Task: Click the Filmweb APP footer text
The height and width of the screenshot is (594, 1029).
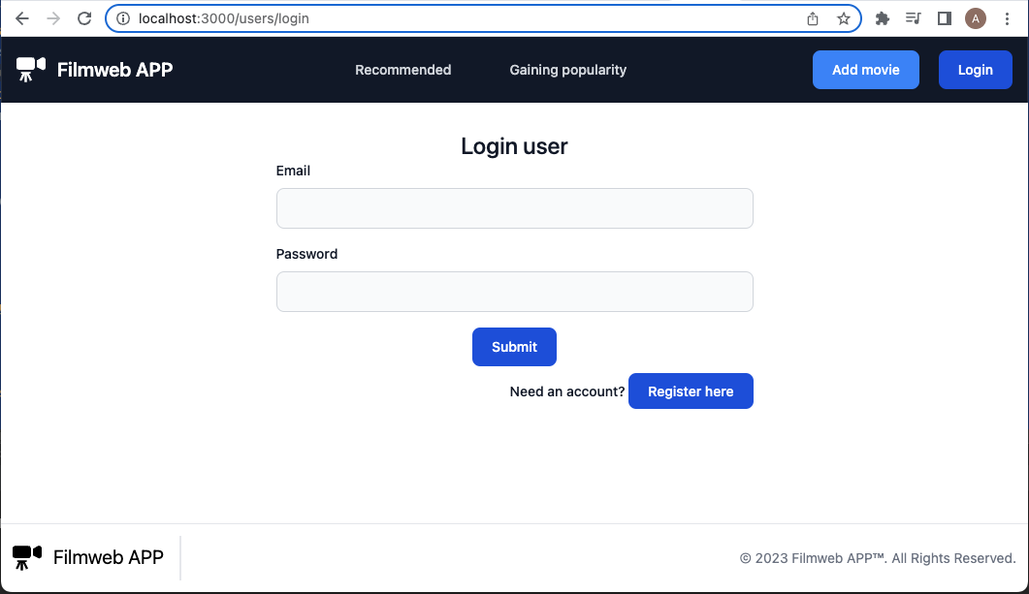Action: (109, 557)
